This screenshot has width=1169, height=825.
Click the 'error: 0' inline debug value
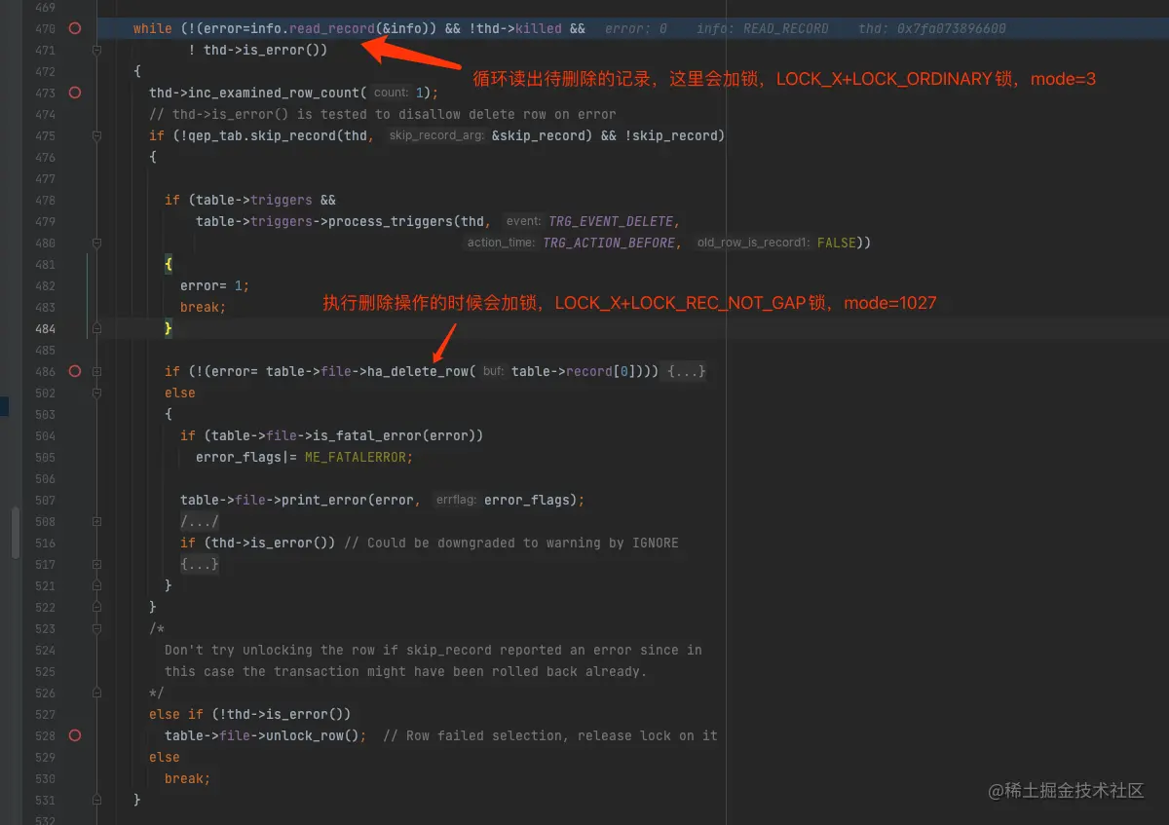coord(636,28)
